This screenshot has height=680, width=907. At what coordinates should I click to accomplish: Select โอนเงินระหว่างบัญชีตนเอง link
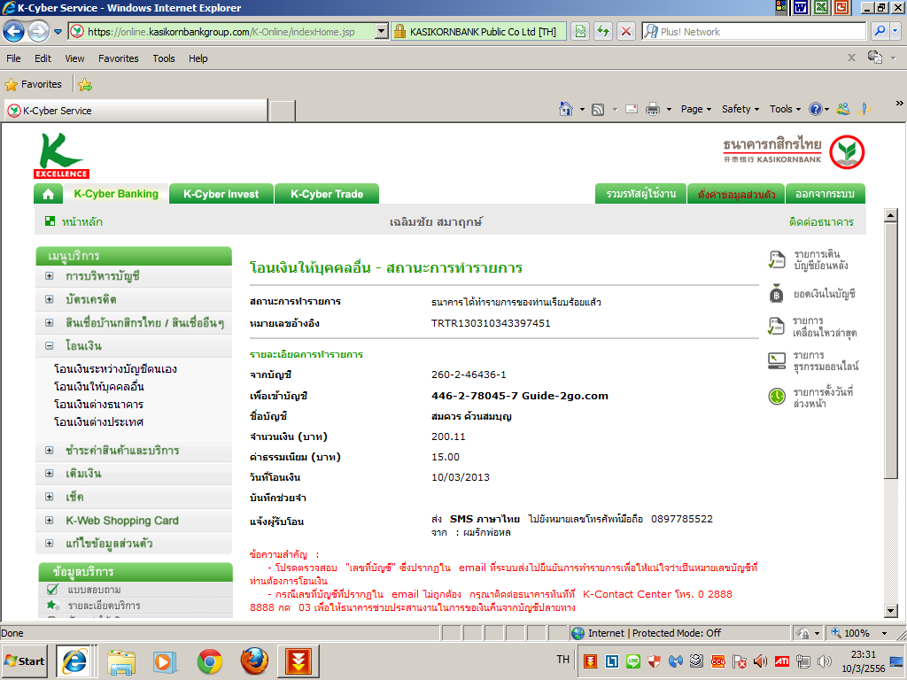pyautogui.click(x=115, y=369)
